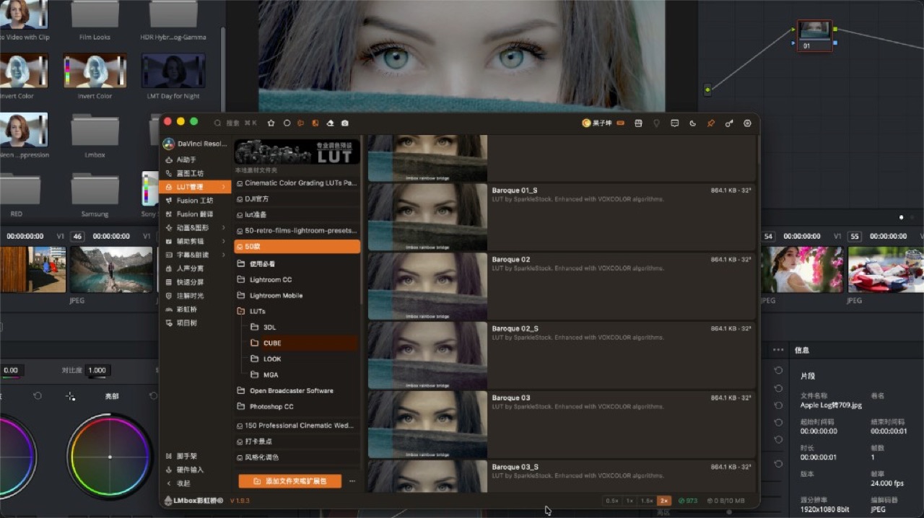
Task: Expand the 字幕&朗读 submenu arrow
Action: pos(223,255)
